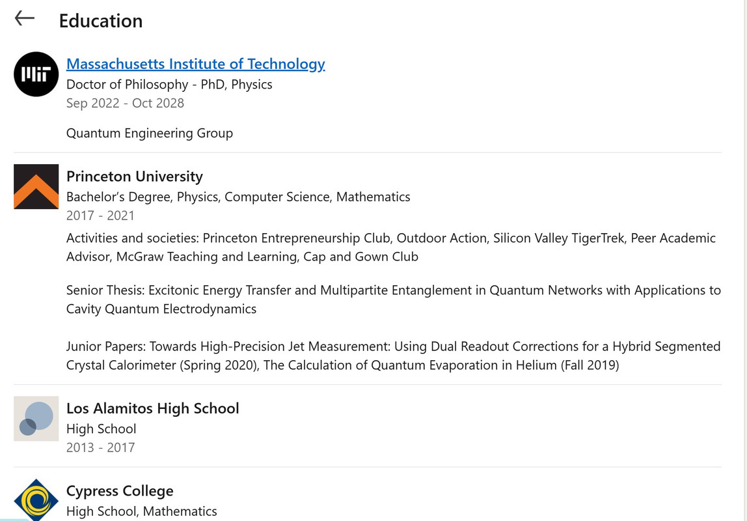747x521 pixels.
Task: Select the Sep 2022 - Oct 2028 date range
Action: coord(125,103)
